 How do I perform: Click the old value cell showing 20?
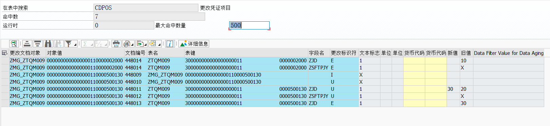coord(466,89)
